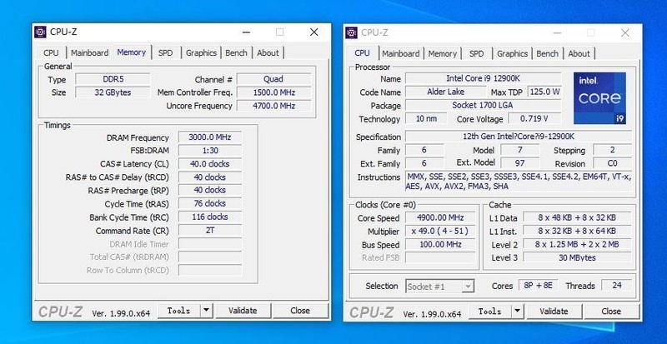Open Graphics tab in the CPU window
Image resolution: width=667 pixels, height=344 pixels.
point(512,53)
